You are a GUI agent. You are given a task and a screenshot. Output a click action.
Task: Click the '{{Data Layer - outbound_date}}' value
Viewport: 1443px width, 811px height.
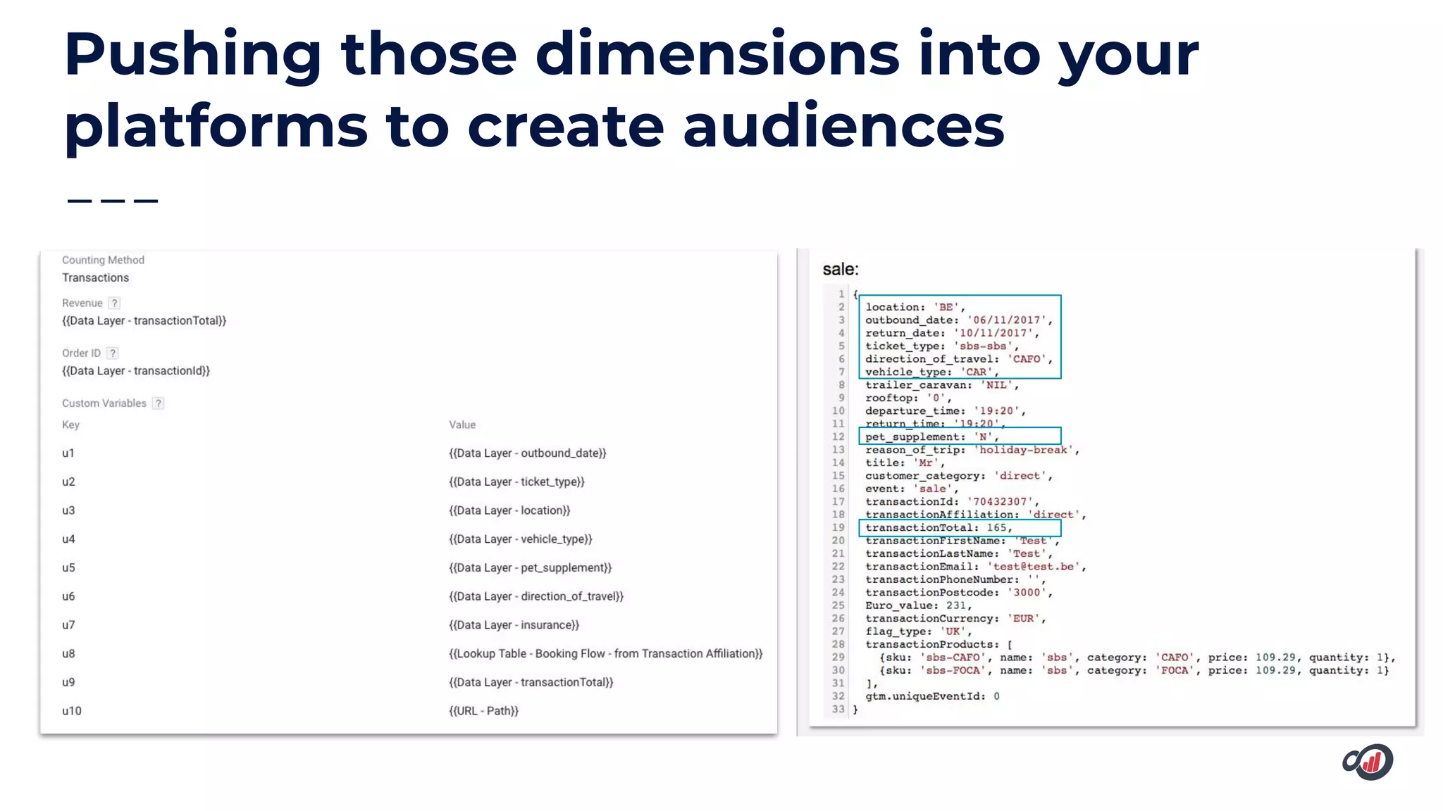coord(528,453)
